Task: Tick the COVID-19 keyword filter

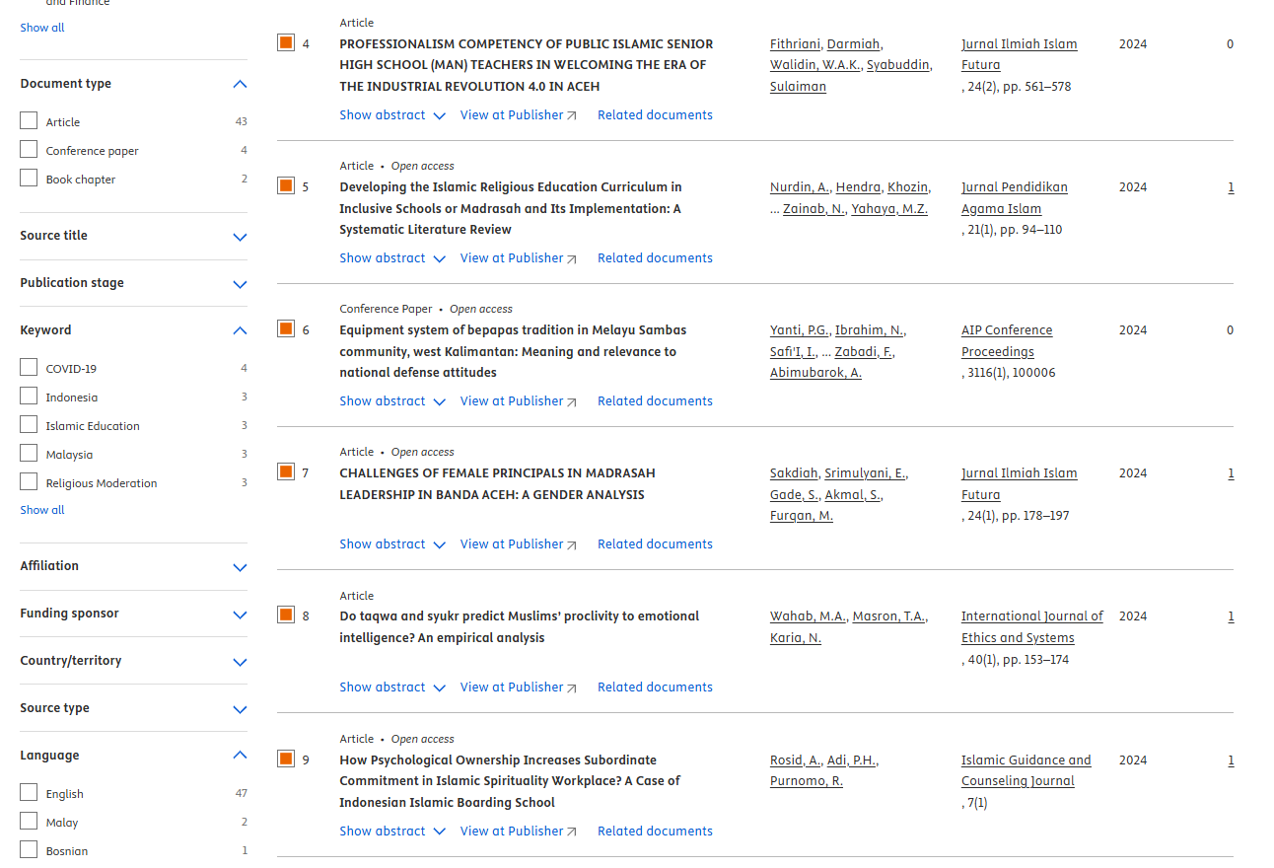Action: 29,368
